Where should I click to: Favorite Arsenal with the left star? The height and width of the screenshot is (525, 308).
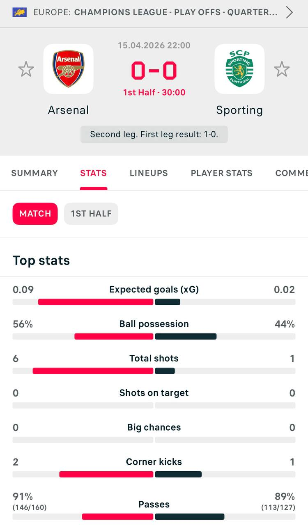pos(26,69)
